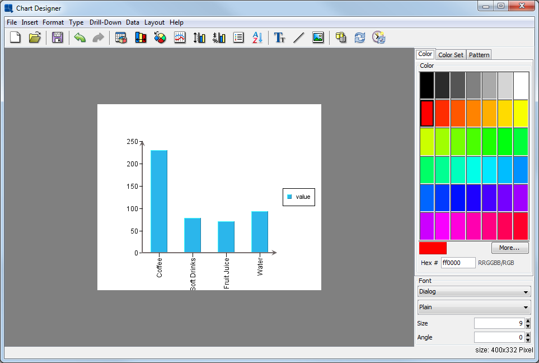Open the Type menu

pos(76,22)
